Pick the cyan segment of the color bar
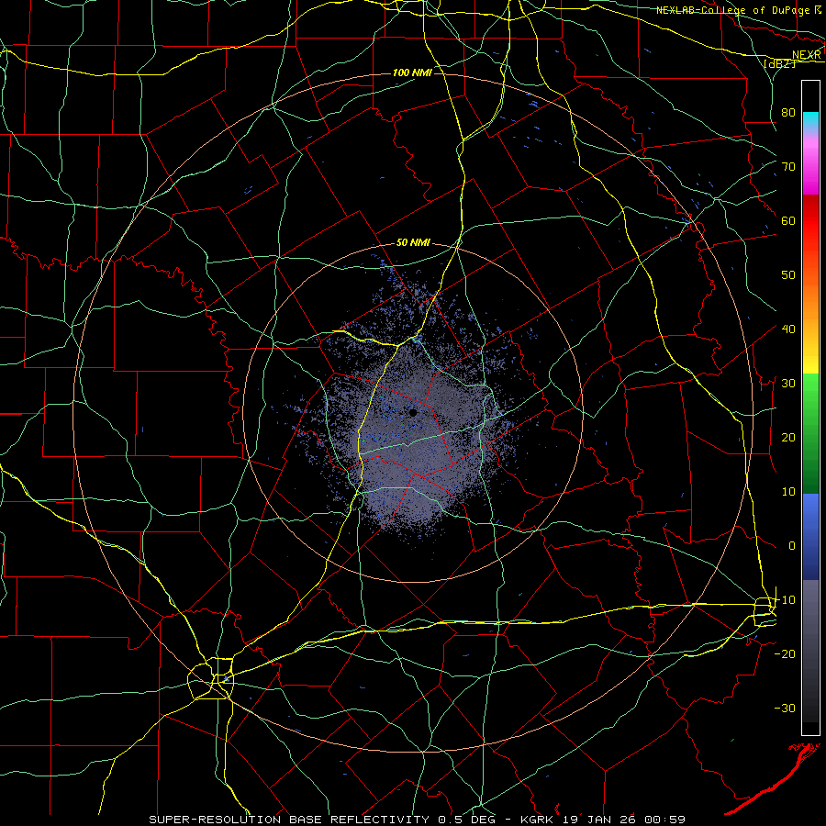826x826 pixels. 810,120
